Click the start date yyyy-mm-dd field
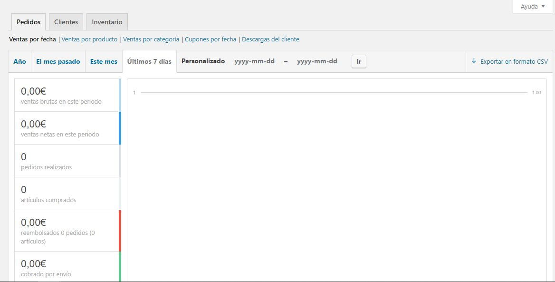The width and height of the screenshot is (555, 282). point(255,61)
